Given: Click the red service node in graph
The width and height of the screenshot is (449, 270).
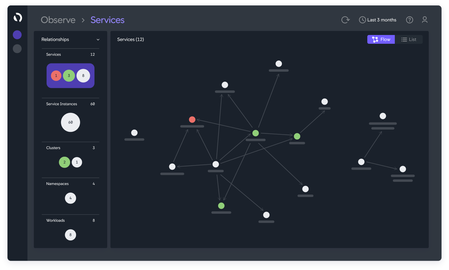Looking at the screenshot, I should [192, 119].
